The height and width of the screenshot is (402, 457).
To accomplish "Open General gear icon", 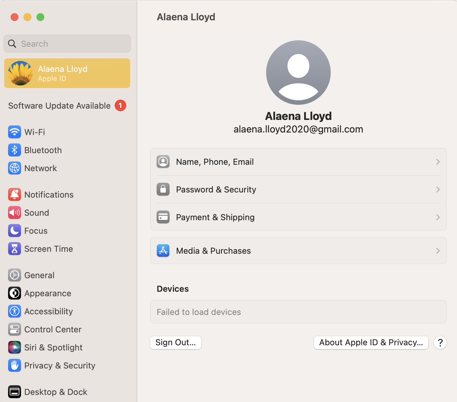I will [15, 275].
